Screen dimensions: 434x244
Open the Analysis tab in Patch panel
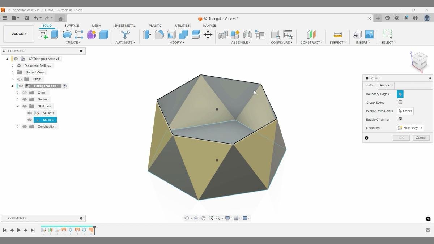pyautogui.click(x=386, y=85)
